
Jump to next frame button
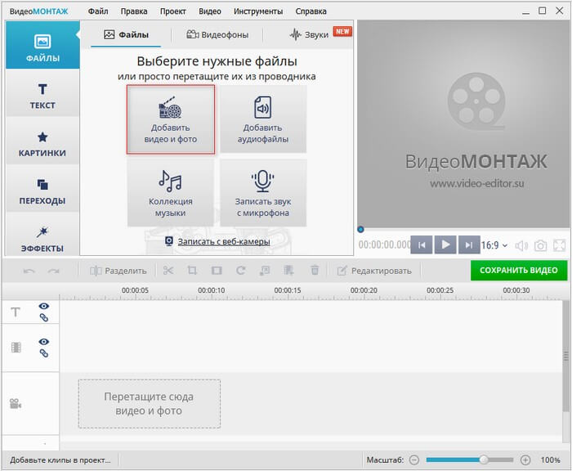[x=469, y=244]
